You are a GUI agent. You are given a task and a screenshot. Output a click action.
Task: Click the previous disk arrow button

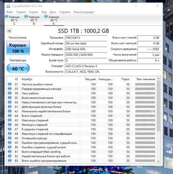coord(9,30)
